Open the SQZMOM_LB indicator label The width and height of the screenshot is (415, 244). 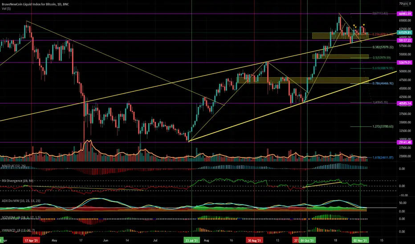(x=21, y=217)
